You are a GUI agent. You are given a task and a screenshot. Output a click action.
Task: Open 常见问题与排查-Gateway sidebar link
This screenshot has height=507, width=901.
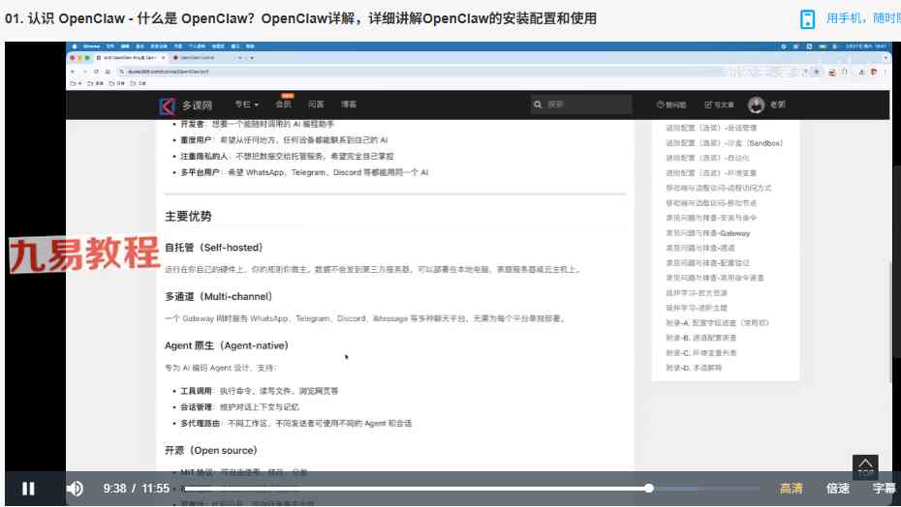pos(707,233)
